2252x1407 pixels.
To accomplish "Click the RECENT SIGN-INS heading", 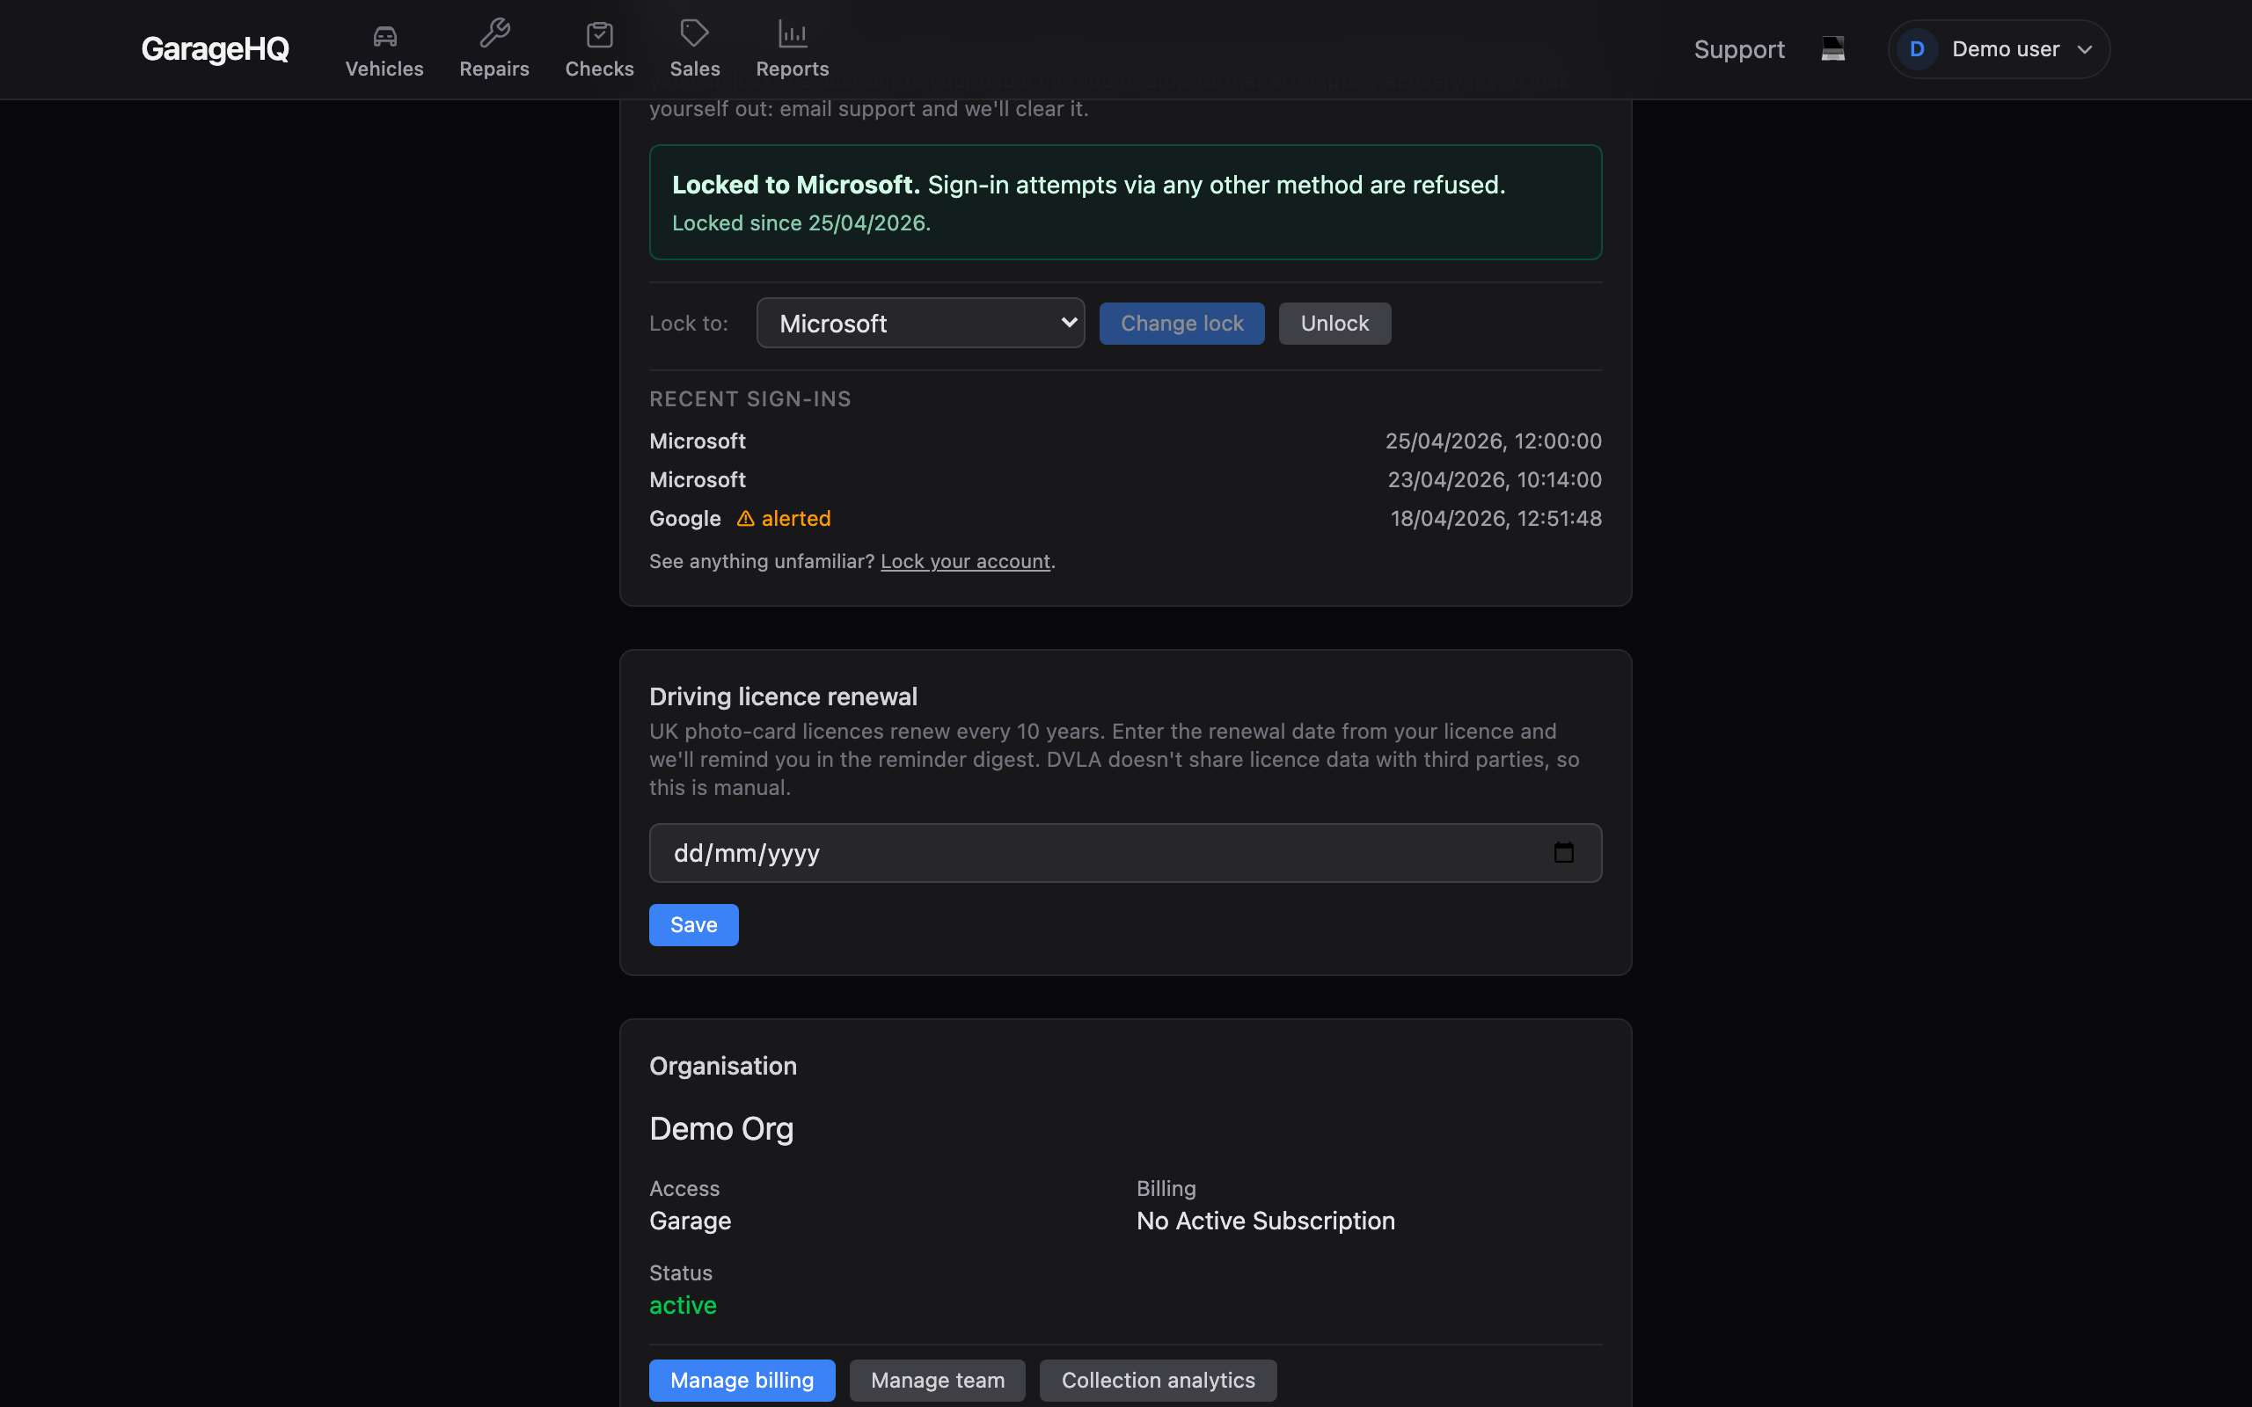I will click(x=750, y=399).
